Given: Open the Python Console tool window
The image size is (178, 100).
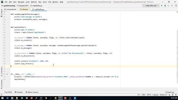Looking at the screenshot, I should click(32, 92).
